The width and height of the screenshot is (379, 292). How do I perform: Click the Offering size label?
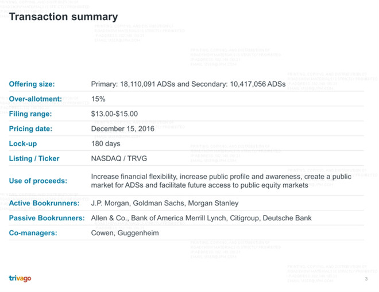32,84
